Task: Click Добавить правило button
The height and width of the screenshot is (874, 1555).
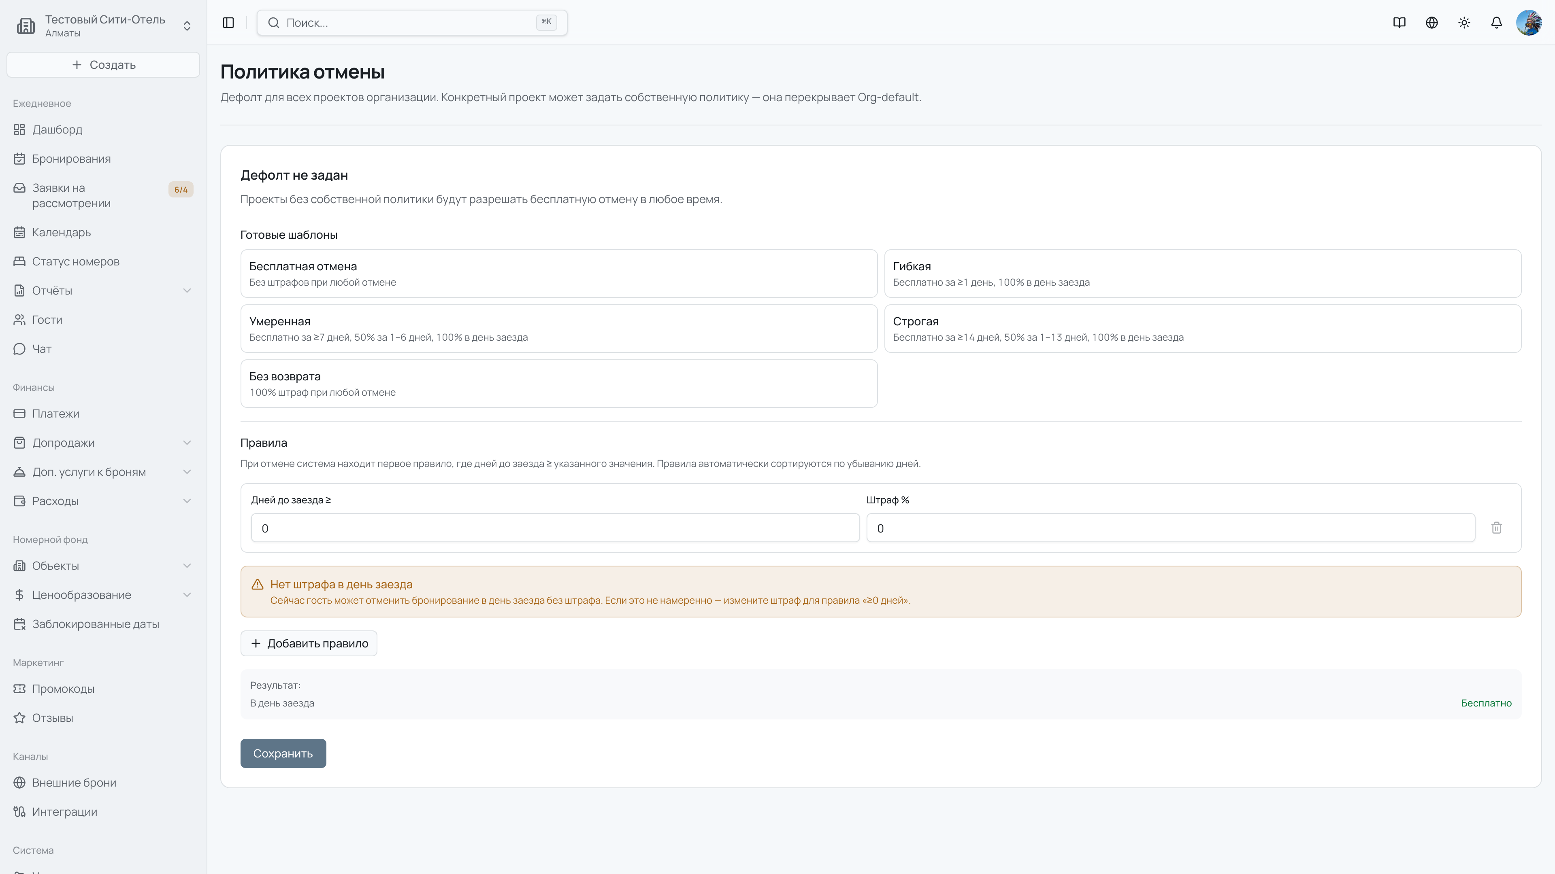Action: tap(309, 644)
